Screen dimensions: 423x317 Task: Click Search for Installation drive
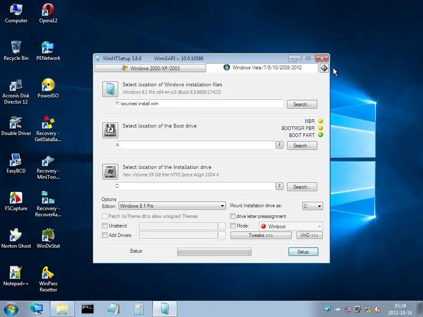coord(302,187)
